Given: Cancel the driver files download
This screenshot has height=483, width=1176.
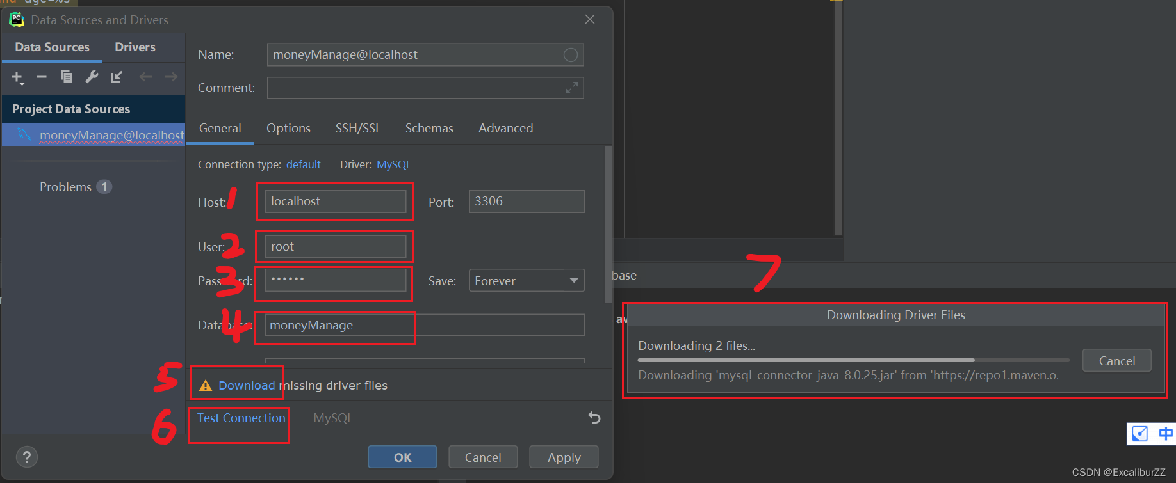Looking at the screenshot, I should click(1116, 360).
